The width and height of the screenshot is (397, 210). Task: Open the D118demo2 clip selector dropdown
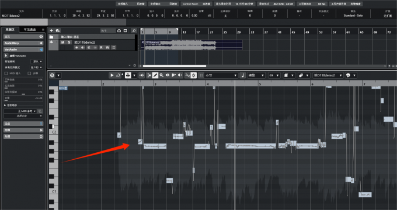(x=328, y=75)
